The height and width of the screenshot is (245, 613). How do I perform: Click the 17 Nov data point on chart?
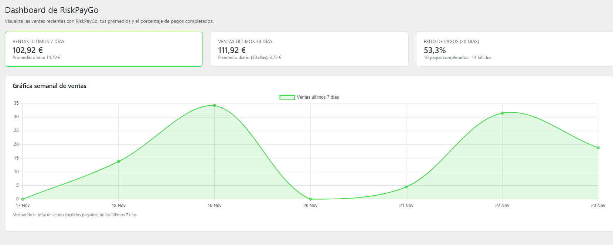tap(23, 199)
